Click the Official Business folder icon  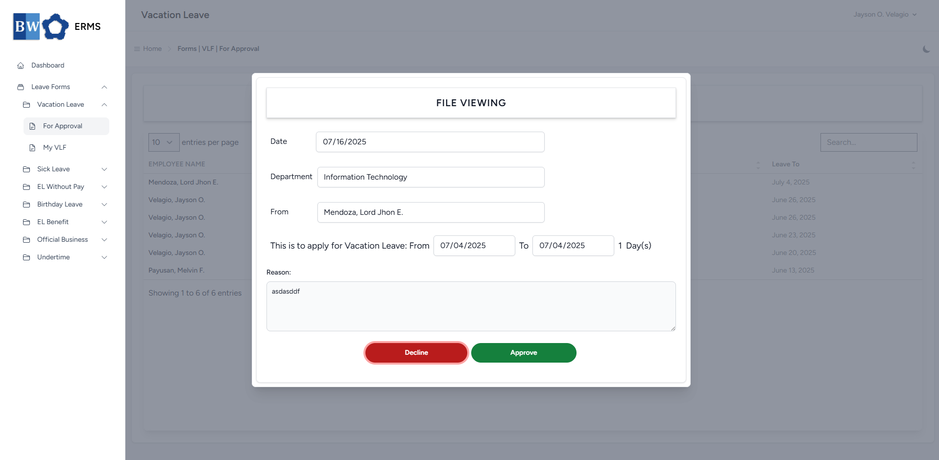click(x=26, y=240)
